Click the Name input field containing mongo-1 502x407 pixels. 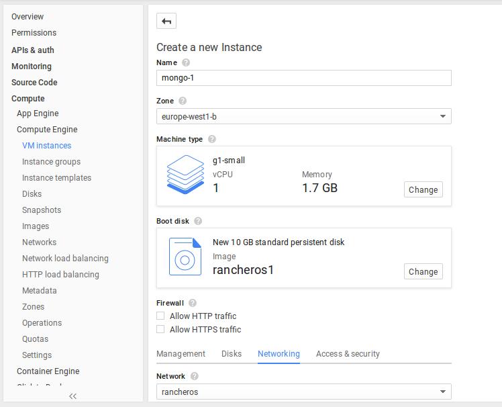coord(303,77)
